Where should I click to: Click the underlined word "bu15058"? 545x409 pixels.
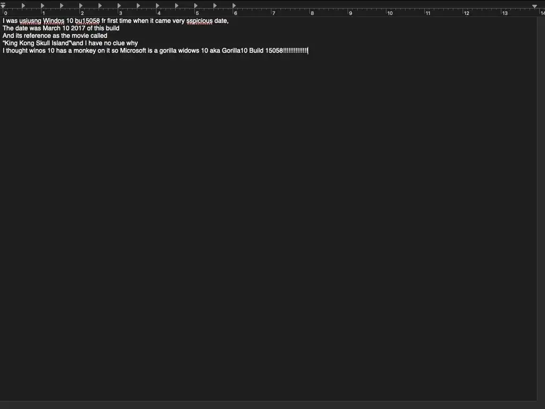87,21
